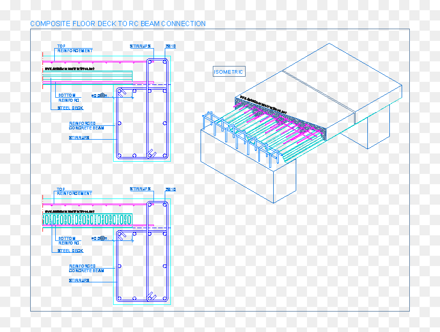440x332 pixels.
Task: Click TOP REINFORCEMENT label in upper section detail
Action: 75,48
